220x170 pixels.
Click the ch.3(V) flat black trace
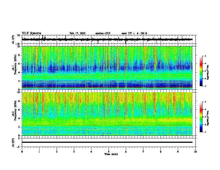point(107,142)
